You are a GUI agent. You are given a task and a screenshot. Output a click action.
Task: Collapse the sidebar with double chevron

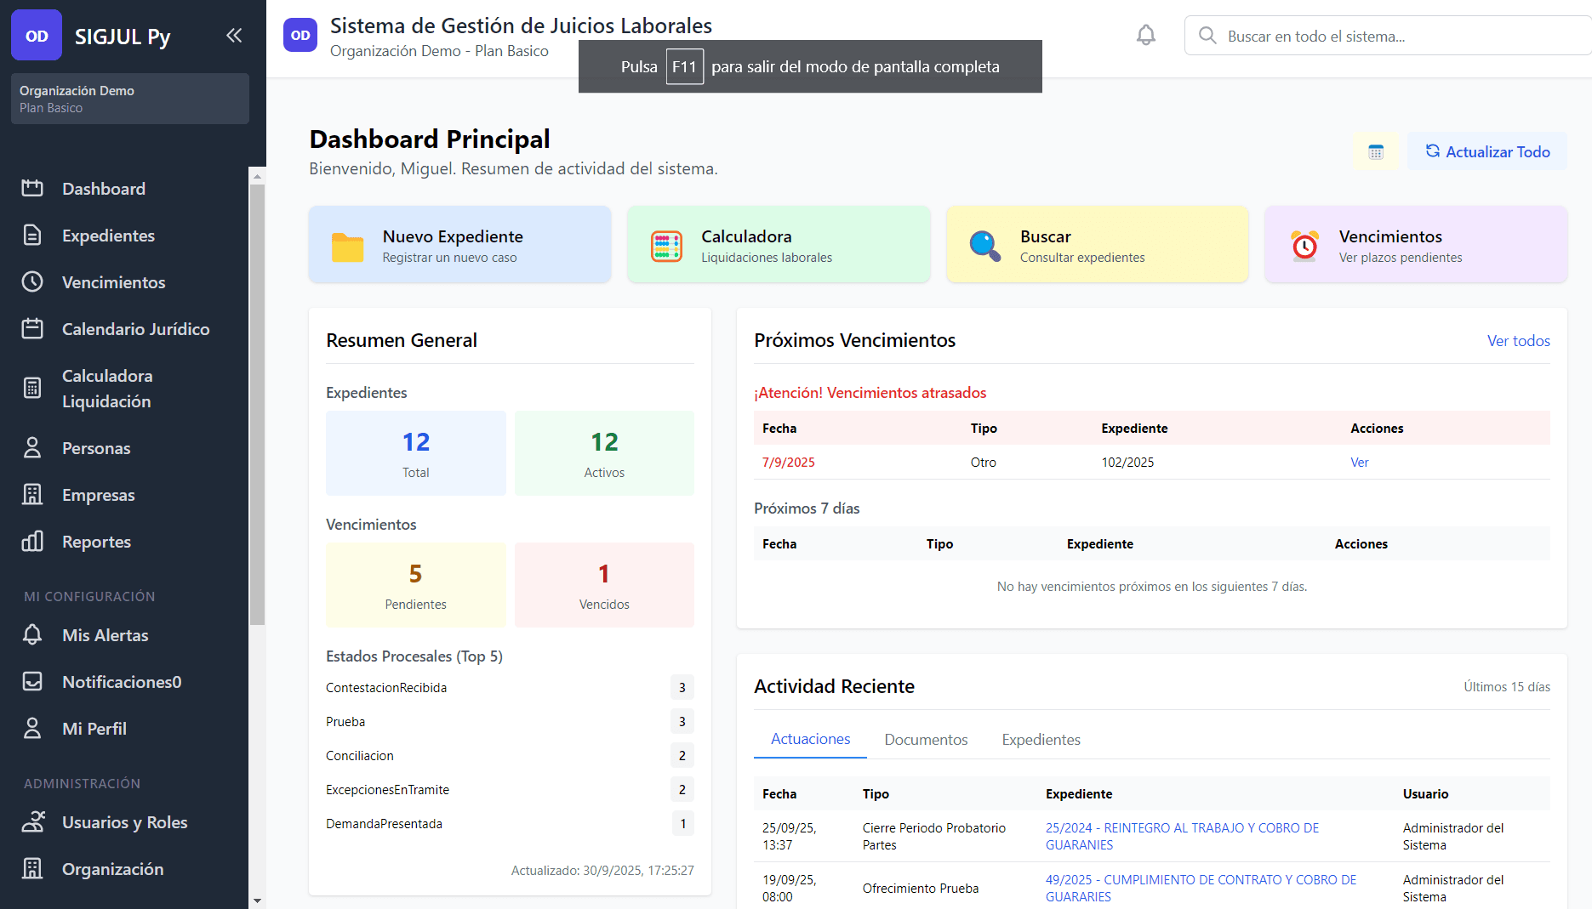(x=234, y=36)
